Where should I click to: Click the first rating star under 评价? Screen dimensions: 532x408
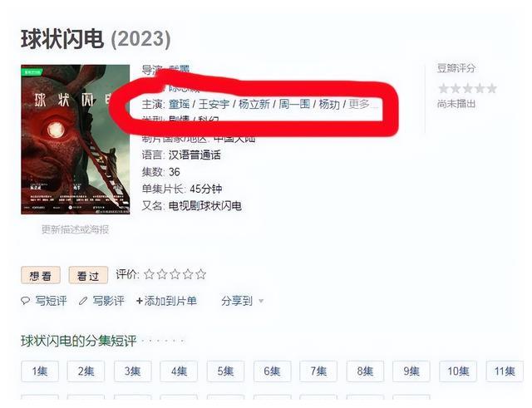coord(149,274)
